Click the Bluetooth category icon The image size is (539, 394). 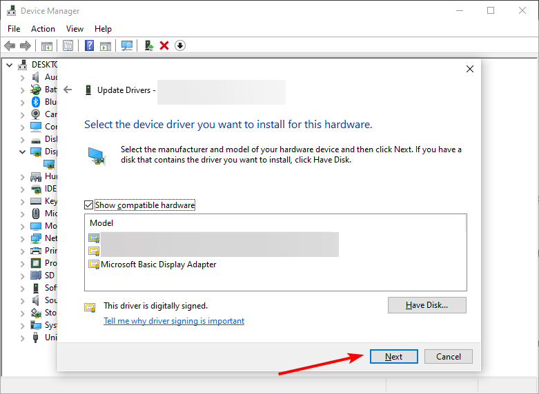pyautogui.click(x=36, y=101)
